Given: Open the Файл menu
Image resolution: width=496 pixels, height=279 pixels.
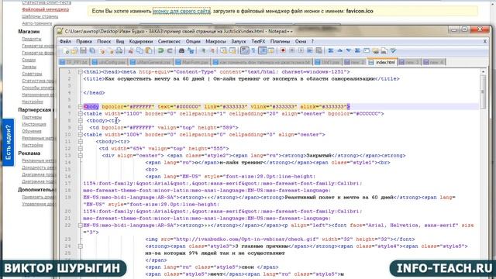Looking at the screenshot, I should (65, 41).
